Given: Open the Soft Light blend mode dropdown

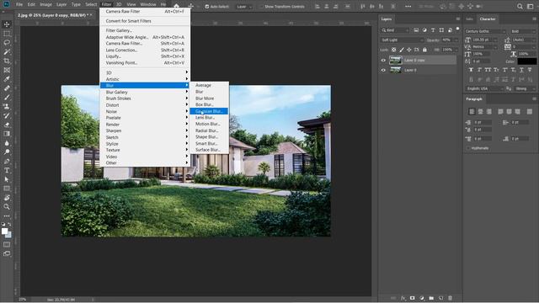Looking at the screenshot, I should tap(403, 40).
